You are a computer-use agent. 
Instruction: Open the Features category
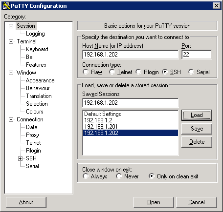(36, 65)
